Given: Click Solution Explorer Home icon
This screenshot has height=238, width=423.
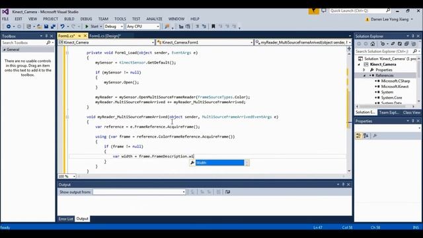Looking at the screenshot, I should [x=373, y=44].
